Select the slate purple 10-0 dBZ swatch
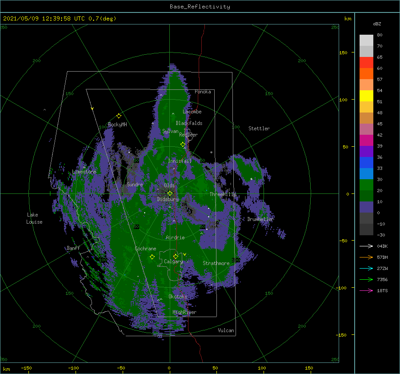The height and width of the screenshot is (374, 400). pos(366,207)
